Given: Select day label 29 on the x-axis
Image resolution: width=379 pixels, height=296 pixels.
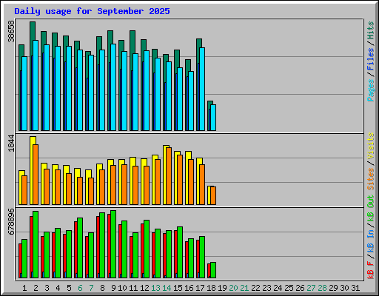Looking at the screenshot, I should (333, 288).
